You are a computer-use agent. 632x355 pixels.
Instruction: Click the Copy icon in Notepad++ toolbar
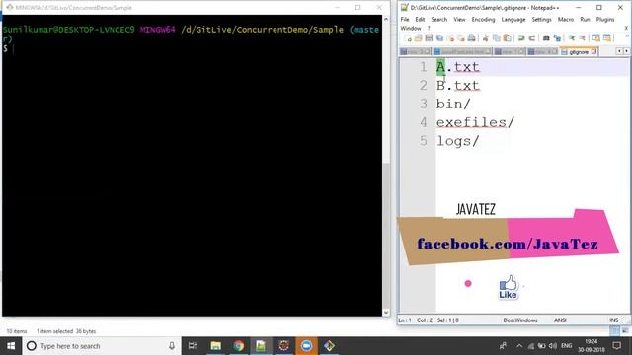pos(497,38)
